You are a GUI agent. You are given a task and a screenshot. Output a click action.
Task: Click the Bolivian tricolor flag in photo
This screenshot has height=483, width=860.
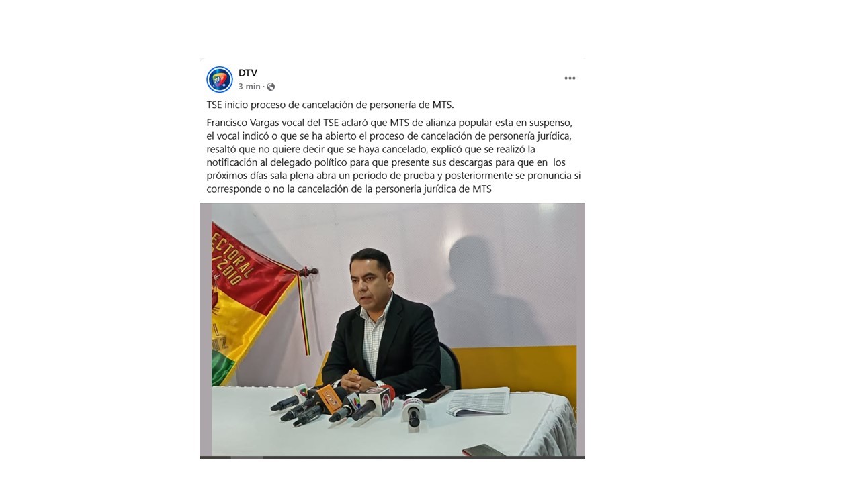point(254,302)
